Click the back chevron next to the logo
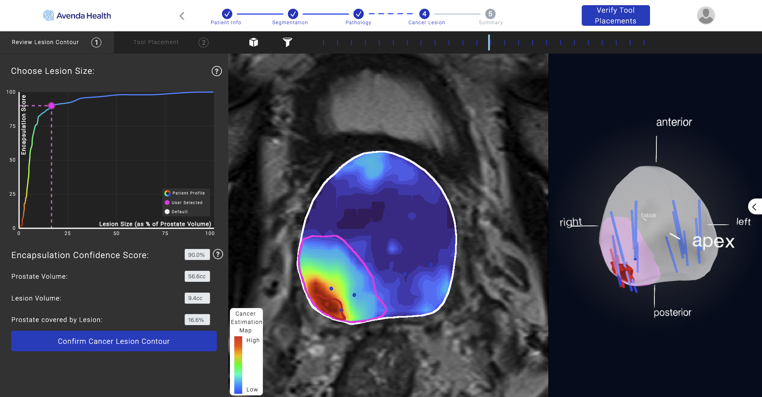762x397 pixels. [x=182, y=15]
